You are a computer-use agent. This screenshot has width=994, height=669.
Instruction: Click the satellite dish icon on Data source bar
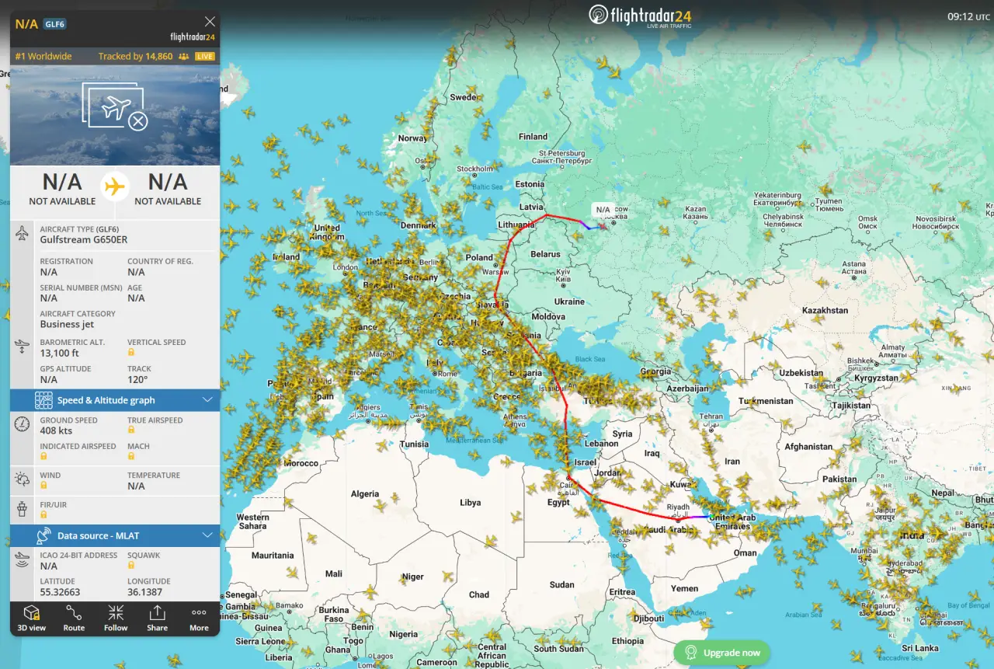click(x=43, y=535)
